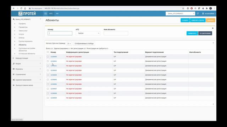Open subscriber 1230008 link
Screen dimensions: 227x127
[x=54, y=93]
